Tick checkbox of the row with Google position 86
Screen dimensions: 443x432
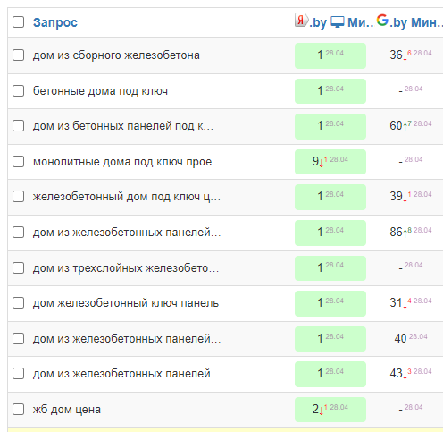click(19, 233)
